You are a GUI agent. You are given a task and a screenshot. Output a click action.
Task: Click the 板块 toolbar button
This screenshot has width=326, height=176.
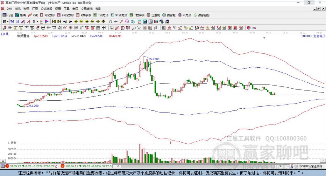tap(21, 15)
